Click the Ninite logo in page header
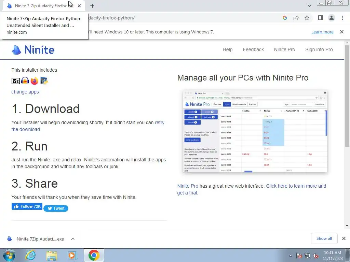Image resolution: width=350 pixels, height=262 pixels. (x=33, y=50)
